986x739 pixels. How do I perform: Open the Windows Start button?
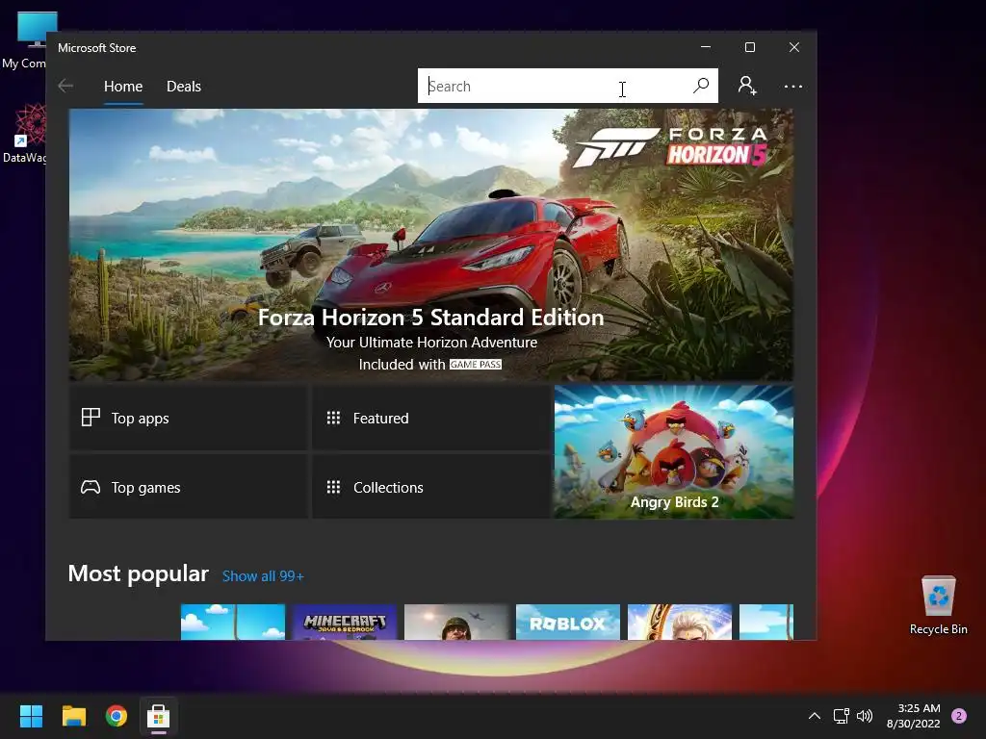(31, 716)
